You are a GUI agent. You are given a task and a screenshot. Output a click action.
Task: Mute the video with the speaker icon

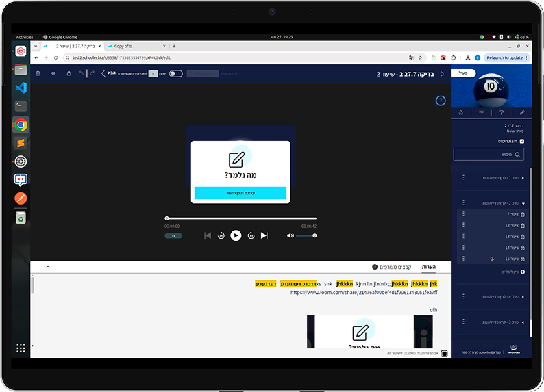click(x=290, y=235)
